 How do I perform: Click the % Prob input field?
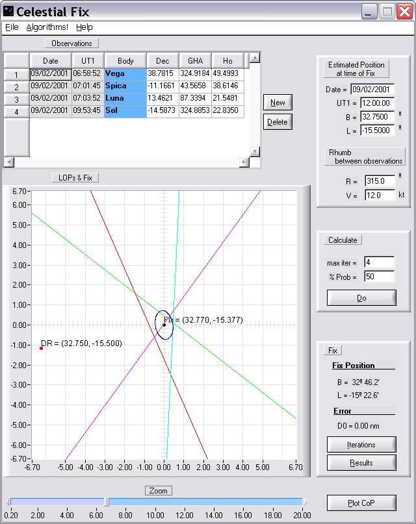pyautogui.click(x=379, y=277)
